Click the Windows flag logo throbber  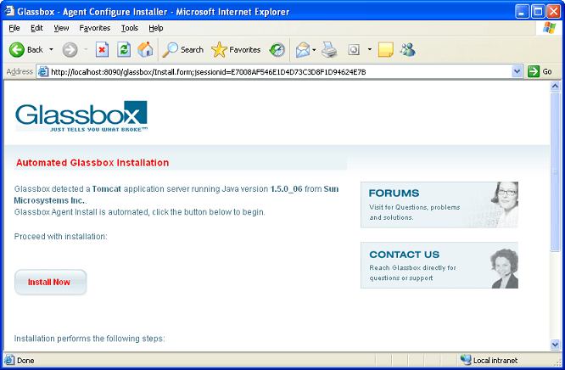coord(549,28)
